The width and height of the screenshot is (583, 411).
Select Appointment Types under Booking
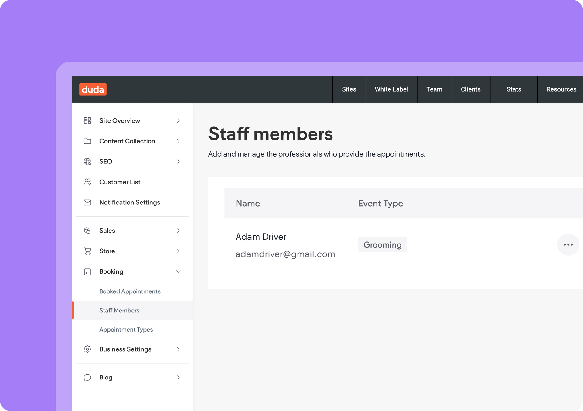[x=126, y=330]
